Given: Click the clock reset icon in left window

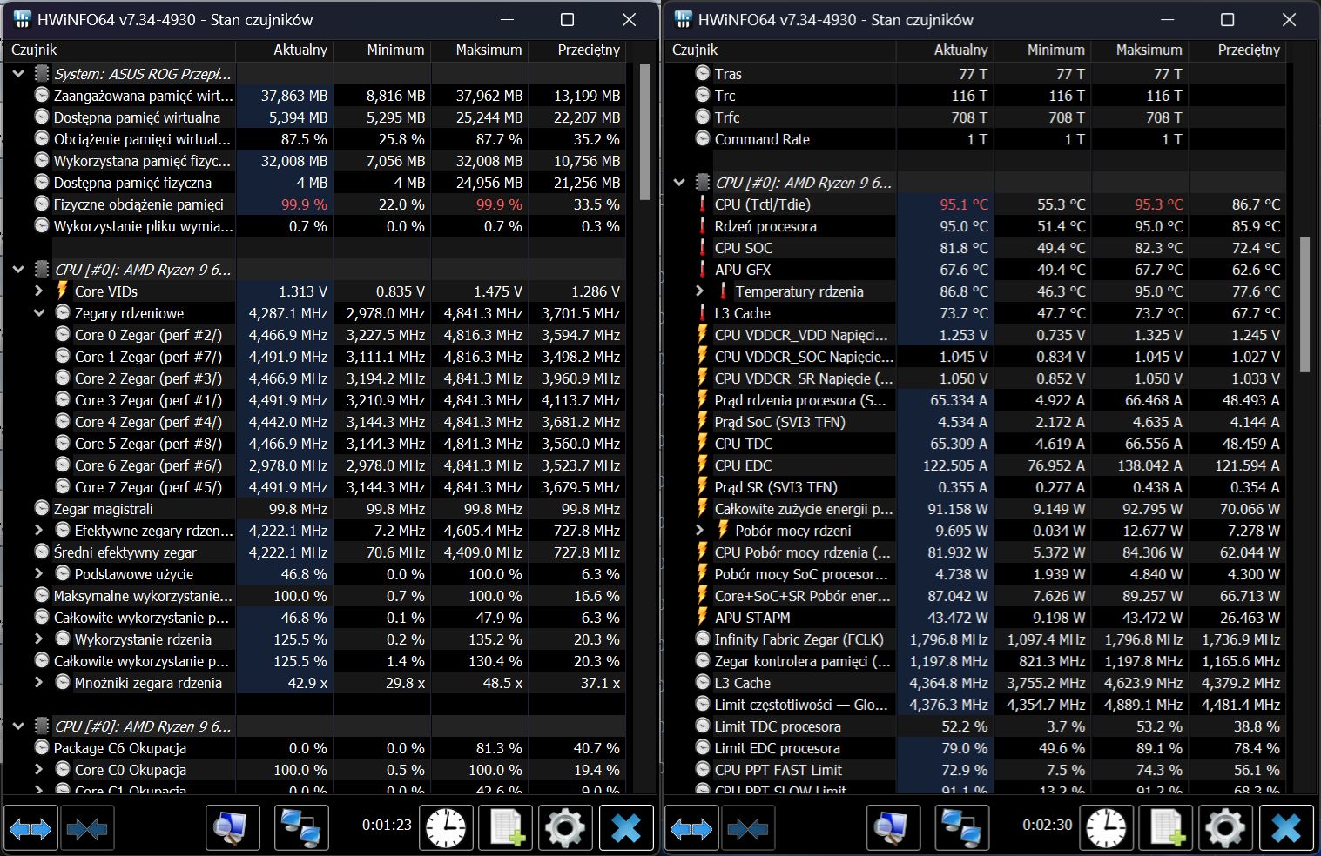Looking at the screenshot, I should 446,828.
